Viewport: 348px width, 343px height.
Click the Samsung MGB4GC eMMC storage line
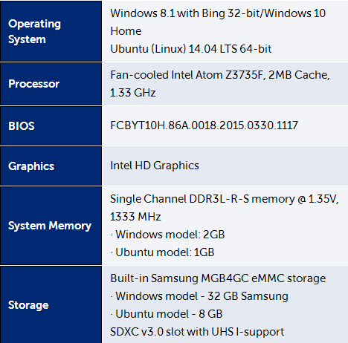(218, 278)
